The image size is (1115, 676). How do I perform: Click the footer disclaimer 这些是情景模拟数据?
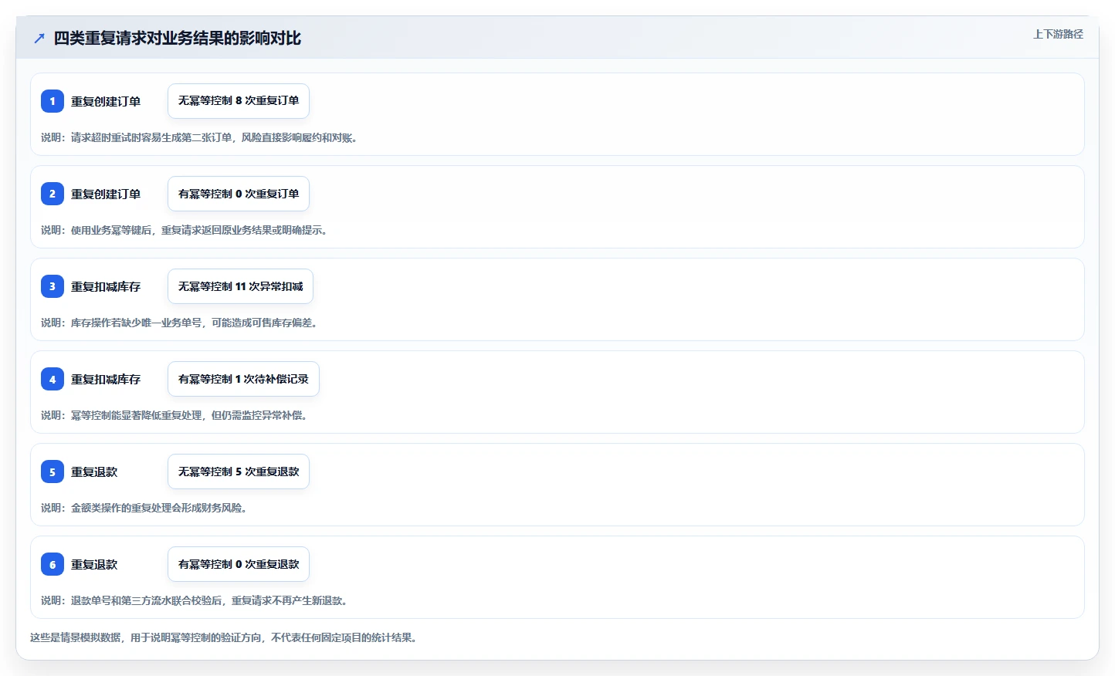[x=224, y=637]
